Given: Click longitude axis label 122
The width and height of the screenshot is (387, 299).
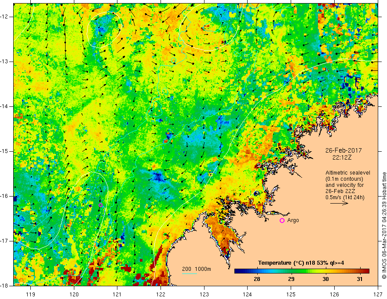Looking at the screenshot, I should click(x=161, y=294).
